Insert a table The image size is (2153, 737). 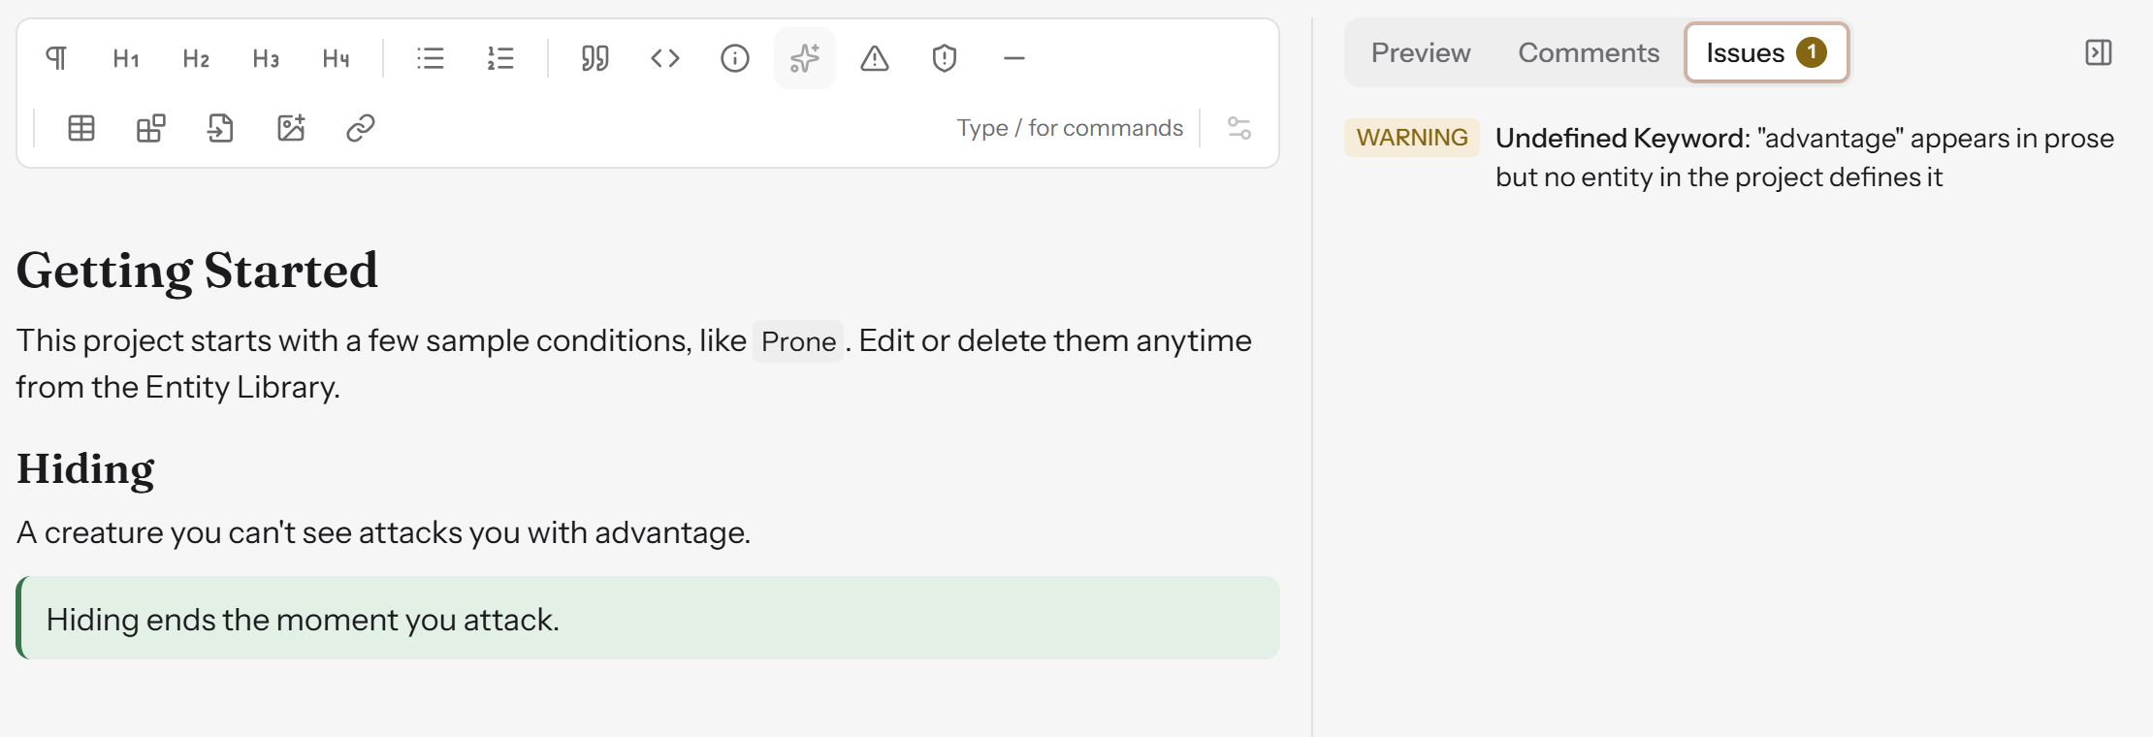[81, 128]
